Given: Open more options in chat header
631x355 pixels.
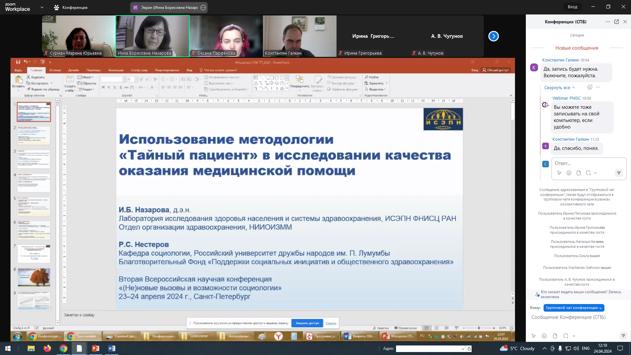Looking at the screenshot, I should click(608, 22).
